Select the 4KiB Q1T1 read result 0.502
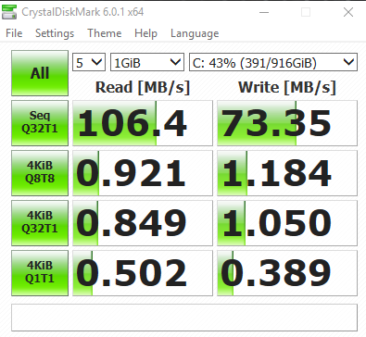Viewport: 366px width, 337px height. [x=143, y=273]
